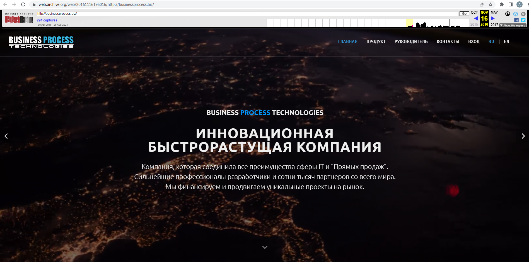The width and height of the screenshot is (529, 262).
Task: Go to the next slide with right arrow
Action: pyautogui.click(x=523, y=136)
